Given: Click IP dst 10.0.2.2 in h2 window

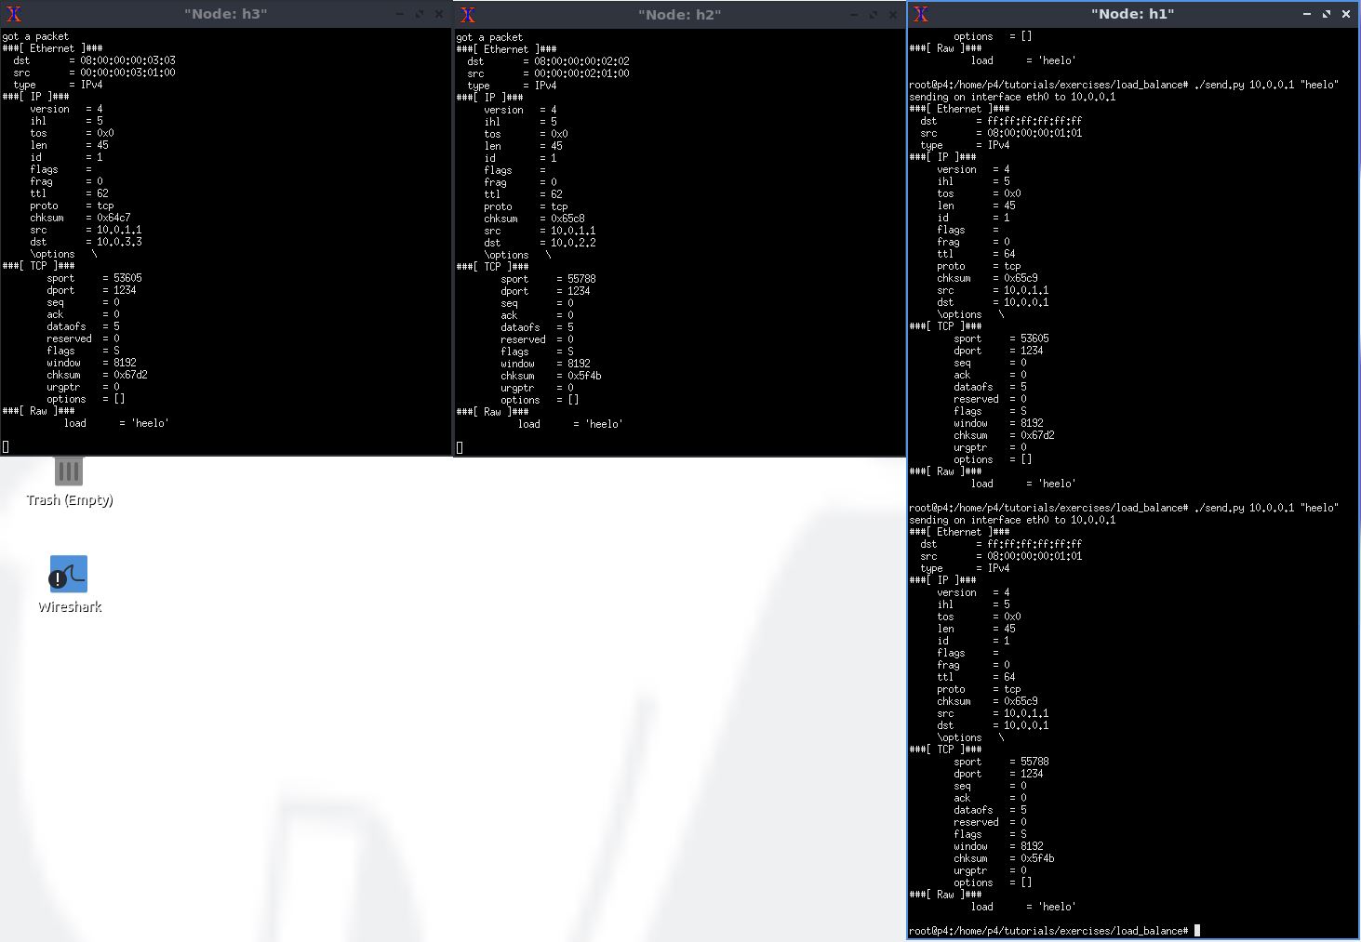Looking at the screenshot, I should click(540, 243).
